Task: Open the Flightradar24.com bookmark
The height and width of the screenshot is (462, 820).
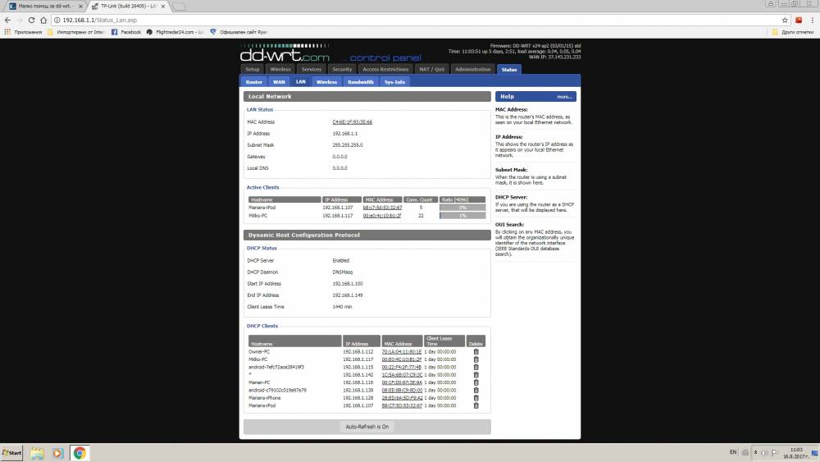Action: pyautogui.click(x=175, y=32)
